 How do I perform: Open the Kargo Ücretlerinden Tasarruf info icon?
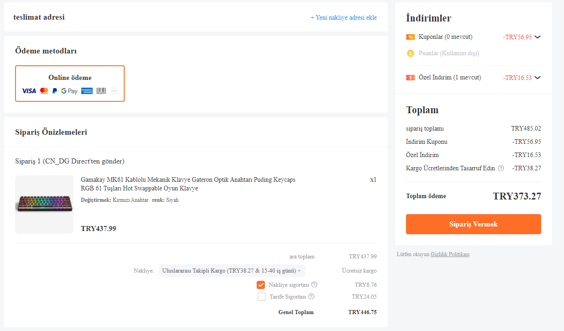501,168
